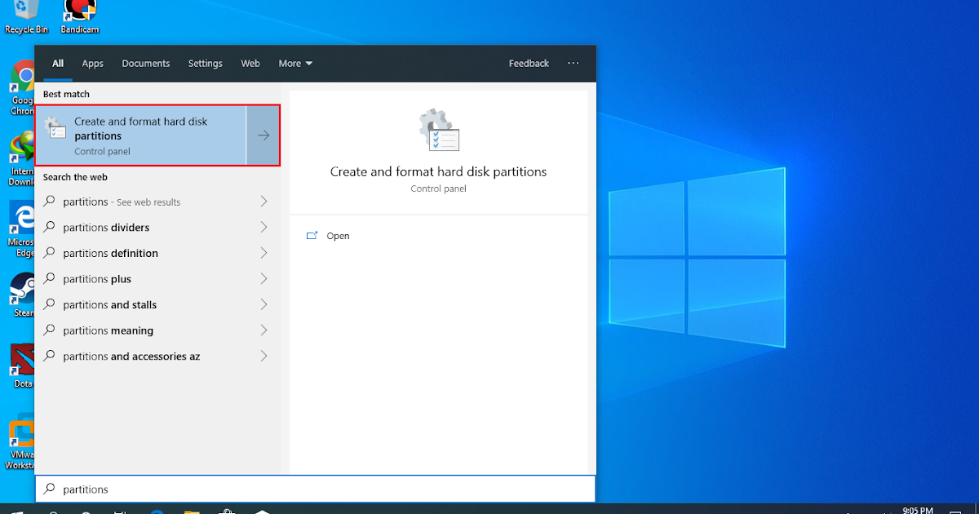
Task: Open the three-dots options menu
Action: tap(574, 63)
